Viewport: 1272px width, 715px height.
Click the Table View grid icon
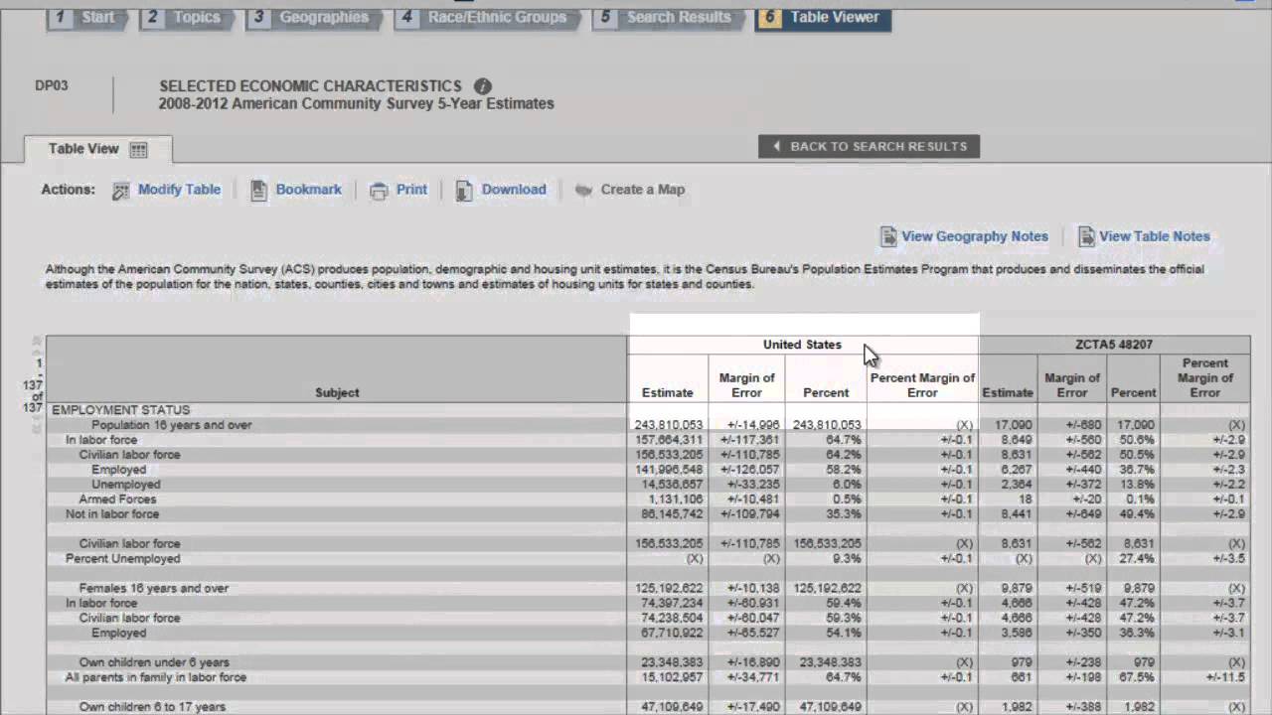138,149
